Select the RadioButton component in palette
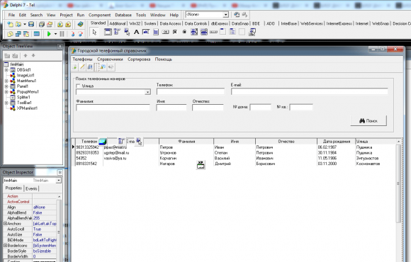 [184, 33]
